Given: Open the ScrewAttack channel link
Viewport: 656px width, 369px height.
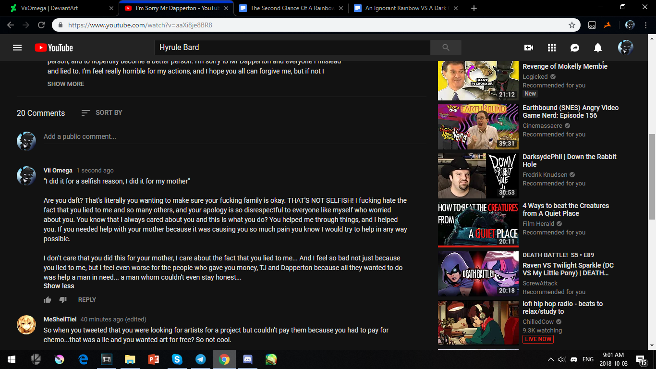Looking at the screenshot, I should click(x=540, y=283).
